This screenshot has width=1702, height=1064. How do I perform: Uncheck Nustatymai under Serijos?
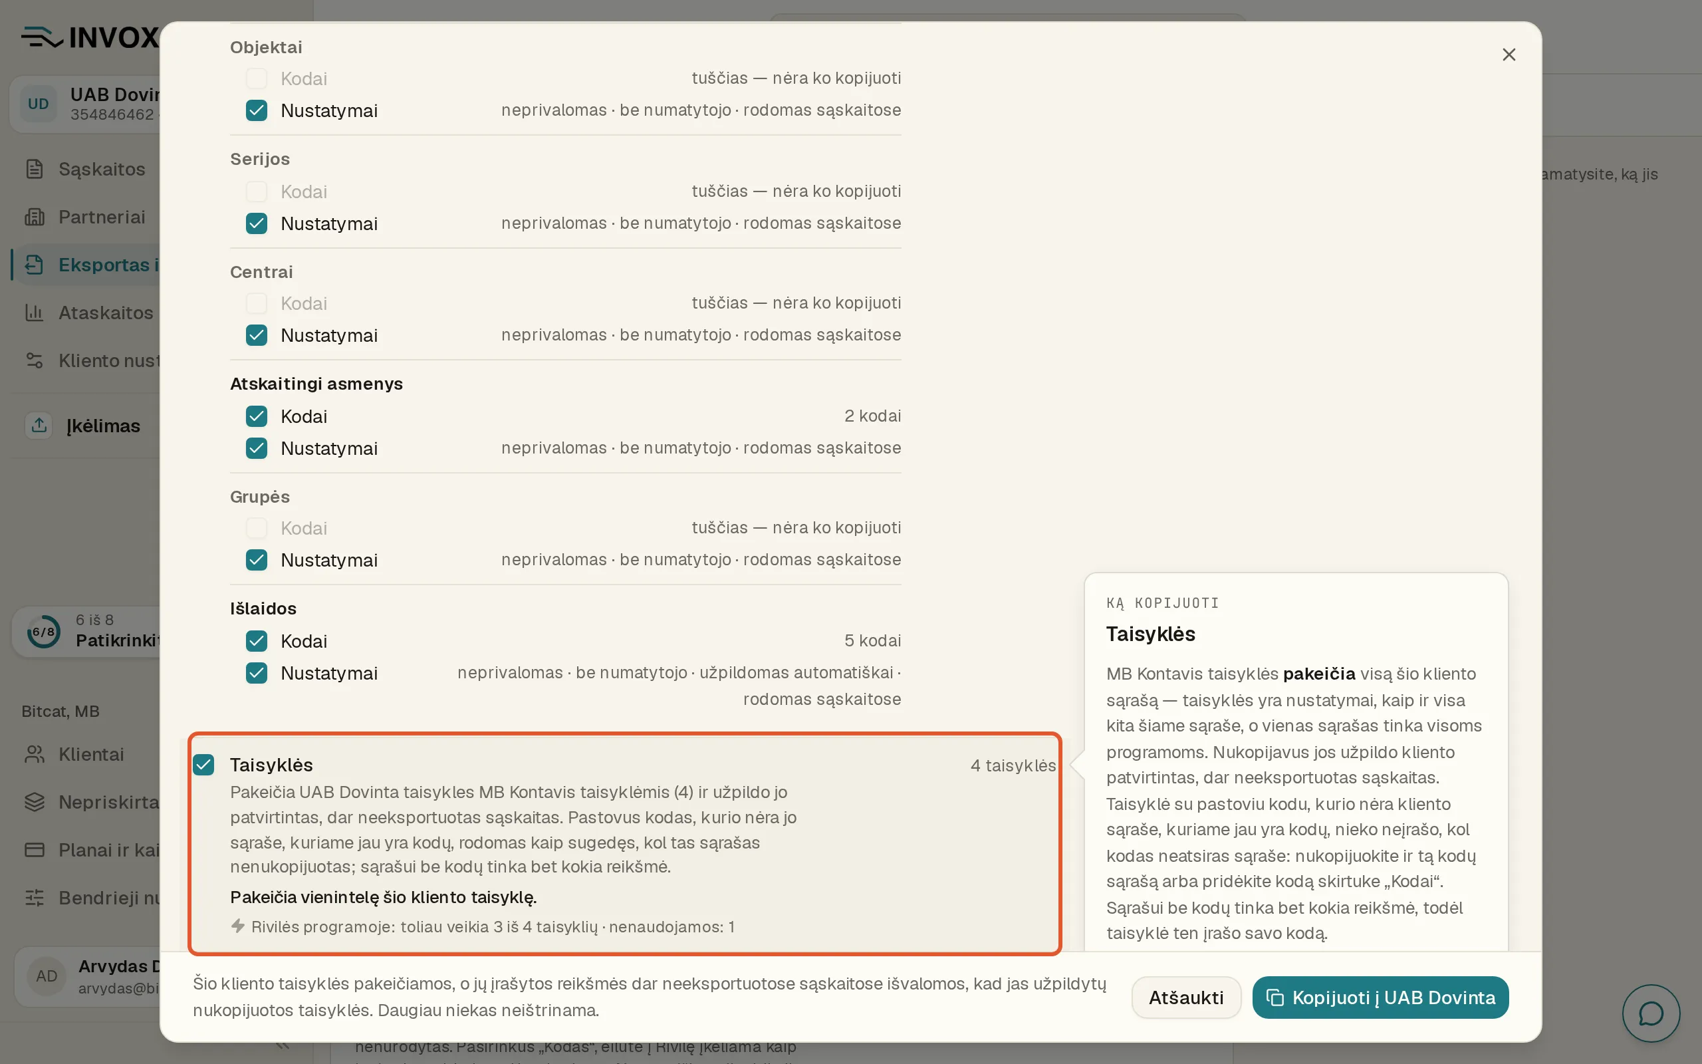click(257, 224)
